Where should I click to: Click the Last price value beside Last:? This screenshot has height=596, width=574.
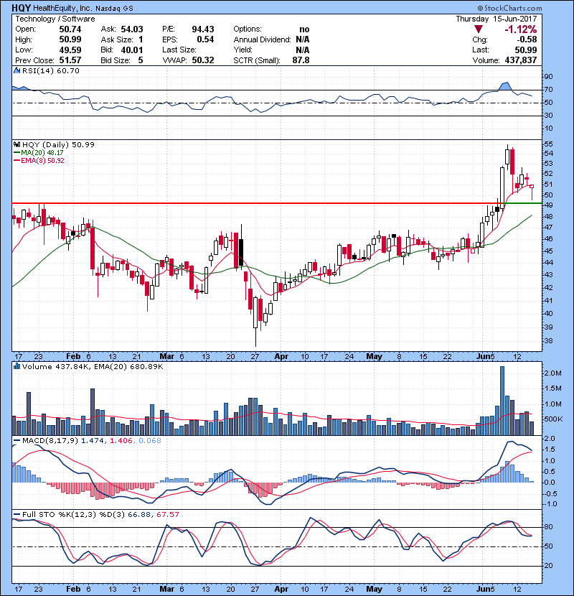pos(526,50)
